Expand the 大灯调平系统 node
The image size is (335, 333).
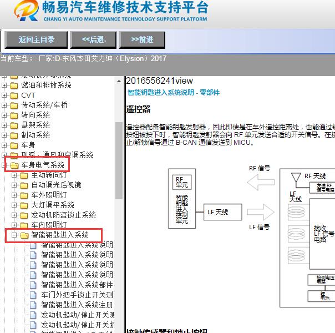[x=14, y=205]
